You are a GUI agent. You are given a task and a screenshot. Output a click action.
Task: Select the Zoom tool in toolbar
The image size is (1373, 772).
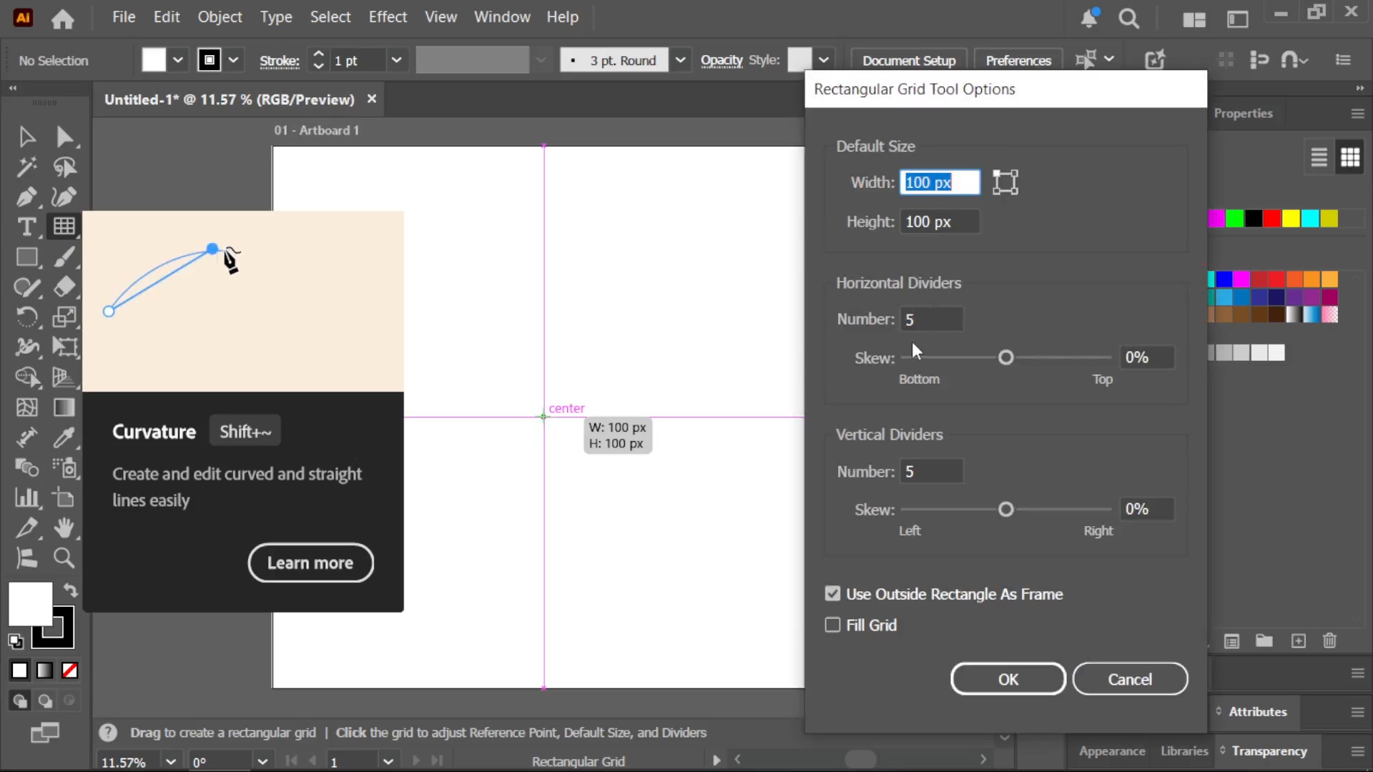[64, 558]
